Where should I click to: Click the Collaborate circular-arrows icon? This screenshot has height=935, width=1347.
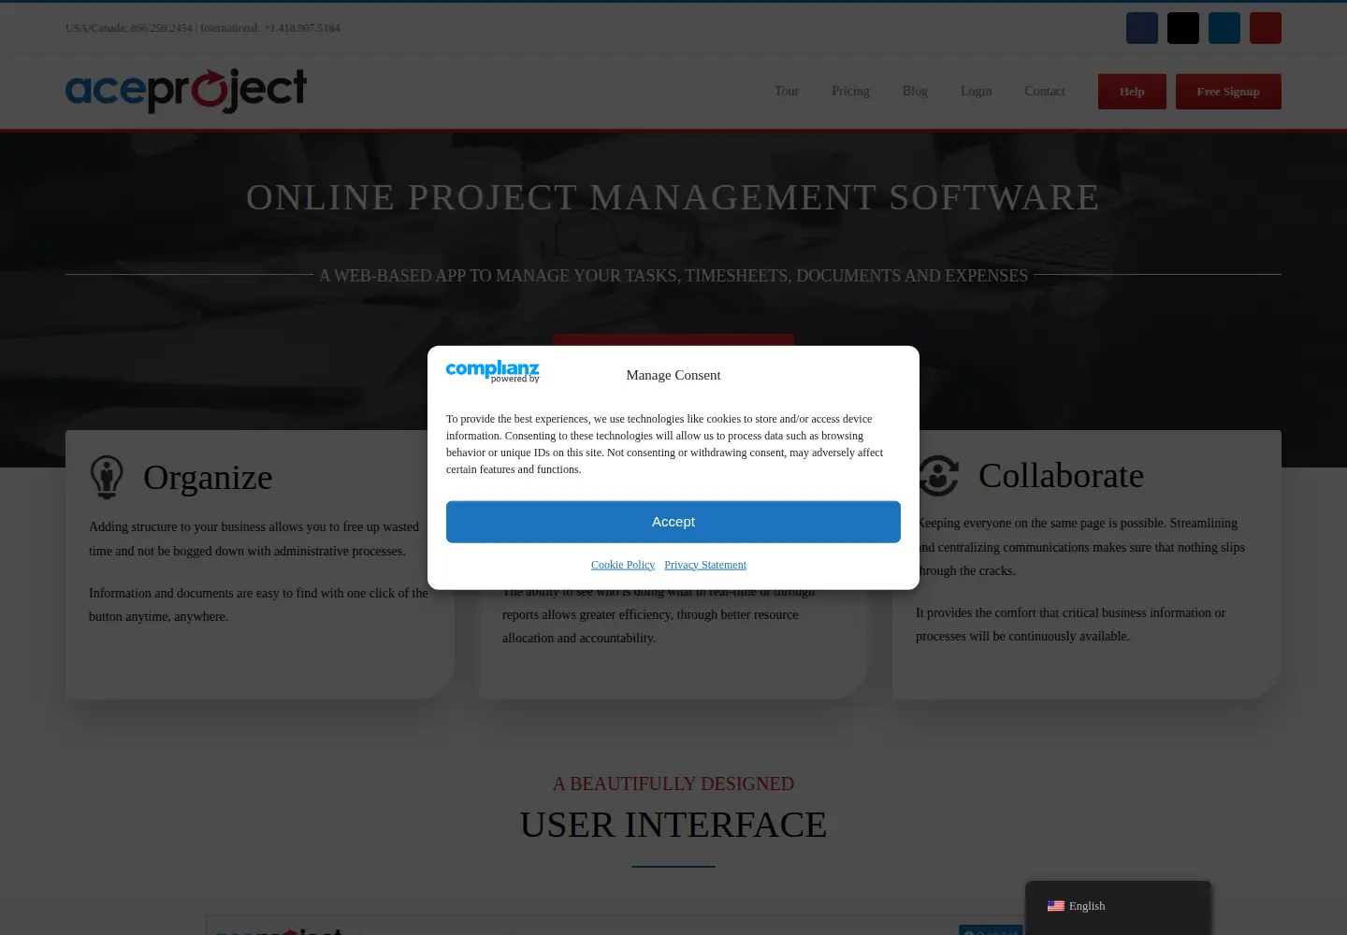coord(939,475)
